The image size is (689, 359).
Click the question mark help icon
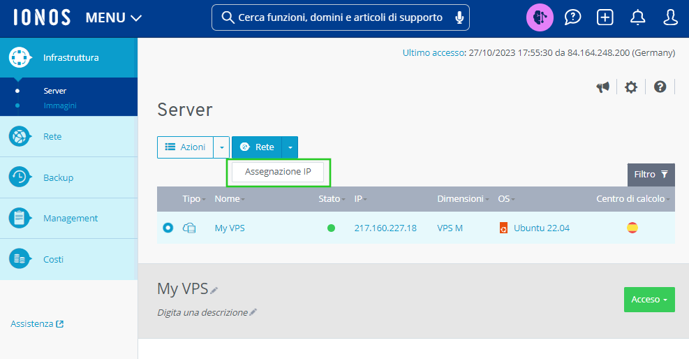660,87
